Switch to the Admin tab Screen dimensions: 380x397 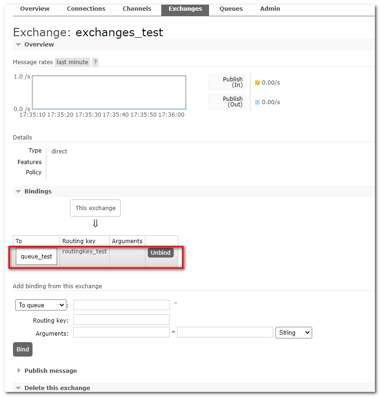point(270,8)
